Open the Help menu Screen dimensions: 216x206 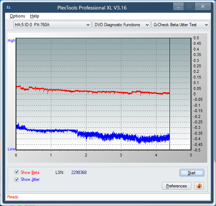34,16
